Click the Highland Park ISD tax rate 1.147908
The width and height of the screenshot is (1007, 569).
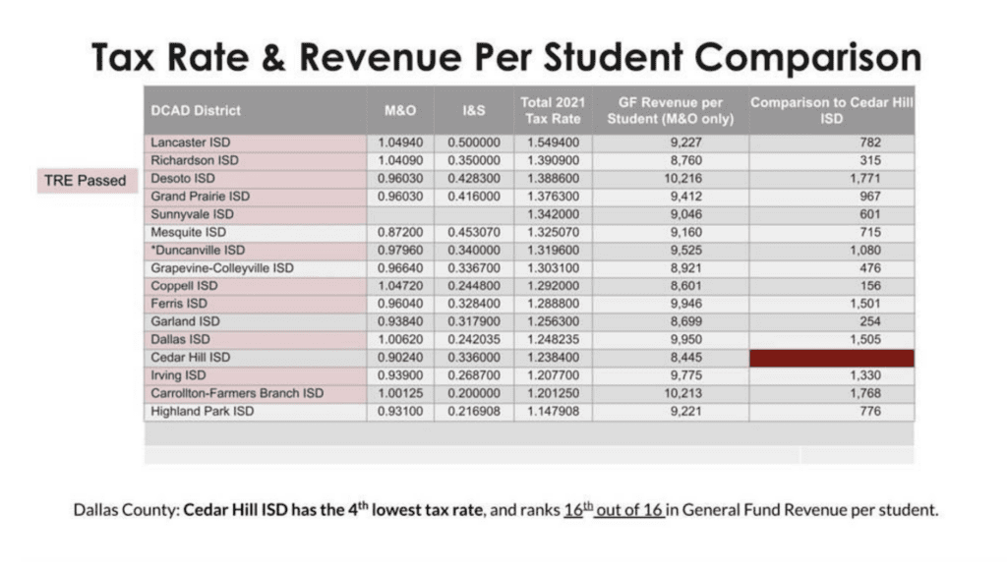[x=551, y=411]
